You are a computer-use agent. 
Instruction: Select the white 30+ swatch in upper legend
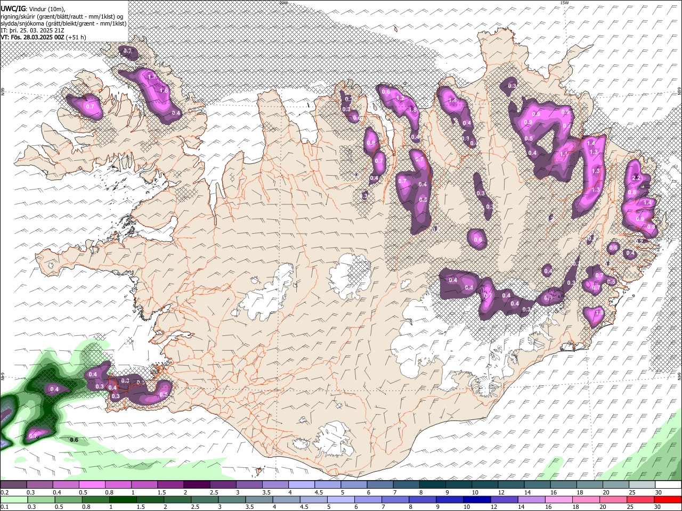668,485
